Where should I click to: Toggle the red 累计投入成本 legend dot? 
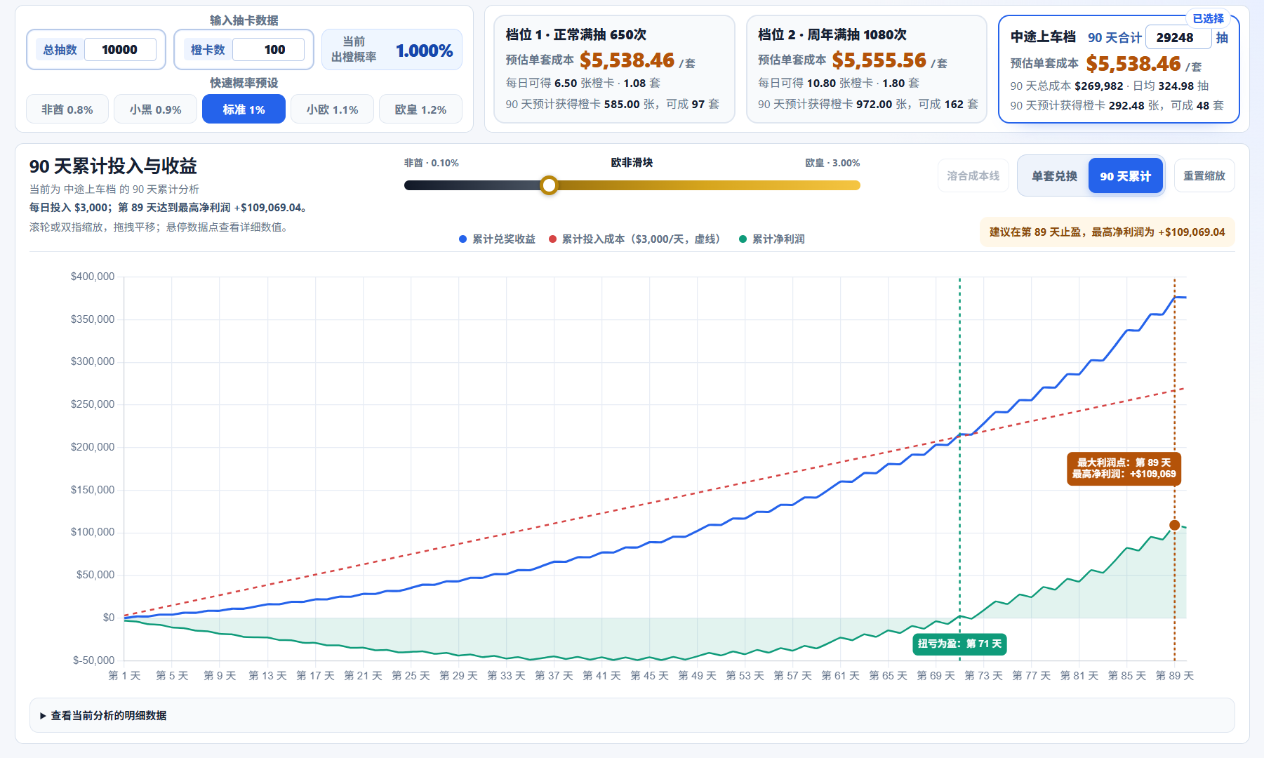(x=552, y=239)
